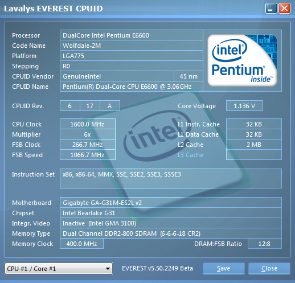Minimize the EVEREST CPUID window
The width and height of the screenshot is (295, 283).
point(271,9)
